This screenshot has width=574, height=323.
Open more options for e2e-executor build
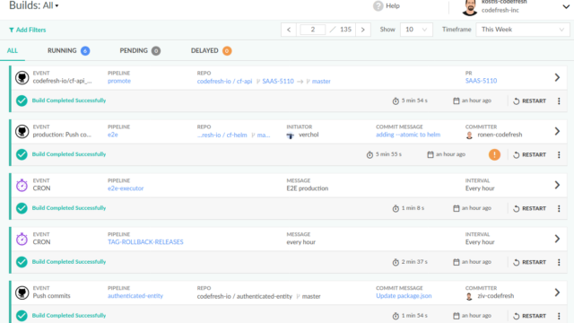click(x=559, y=208)
